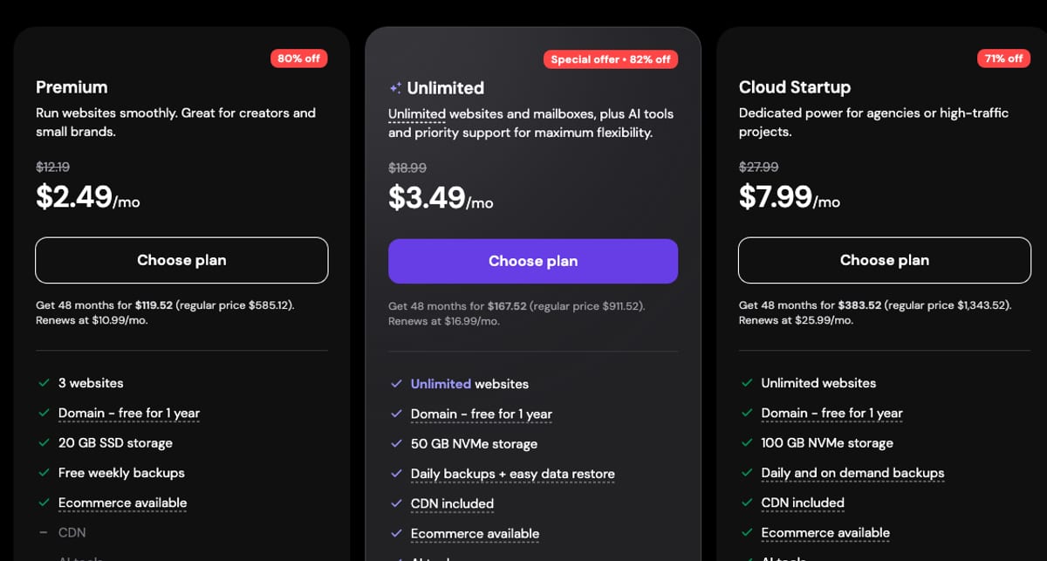Click underlined 'Unlimited' in Unlimited plan description

pos(417,113)
